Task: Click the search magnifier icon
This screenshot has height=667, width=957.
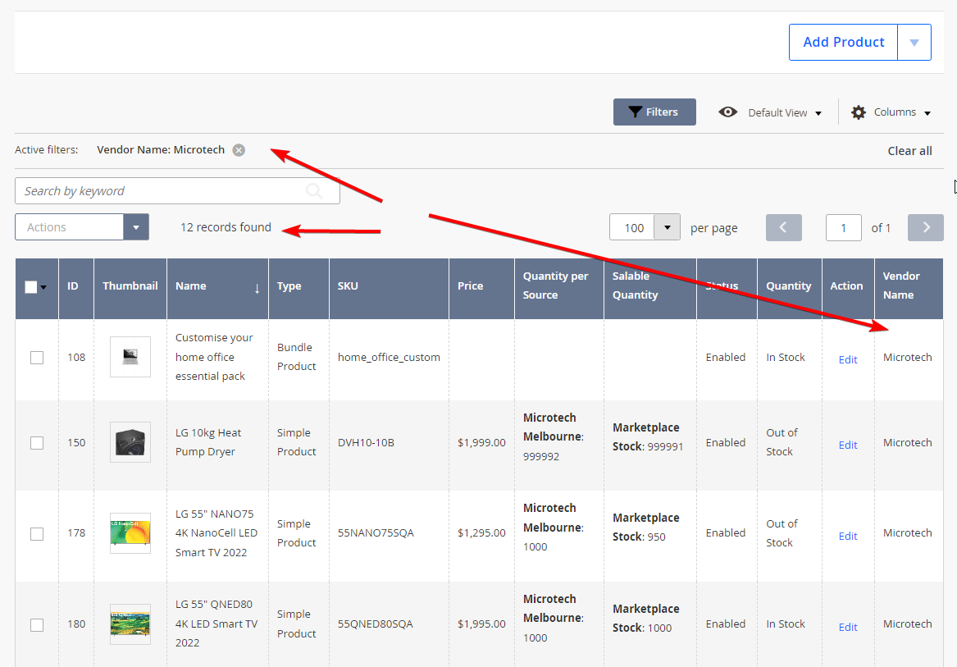Action: (314, 191)
